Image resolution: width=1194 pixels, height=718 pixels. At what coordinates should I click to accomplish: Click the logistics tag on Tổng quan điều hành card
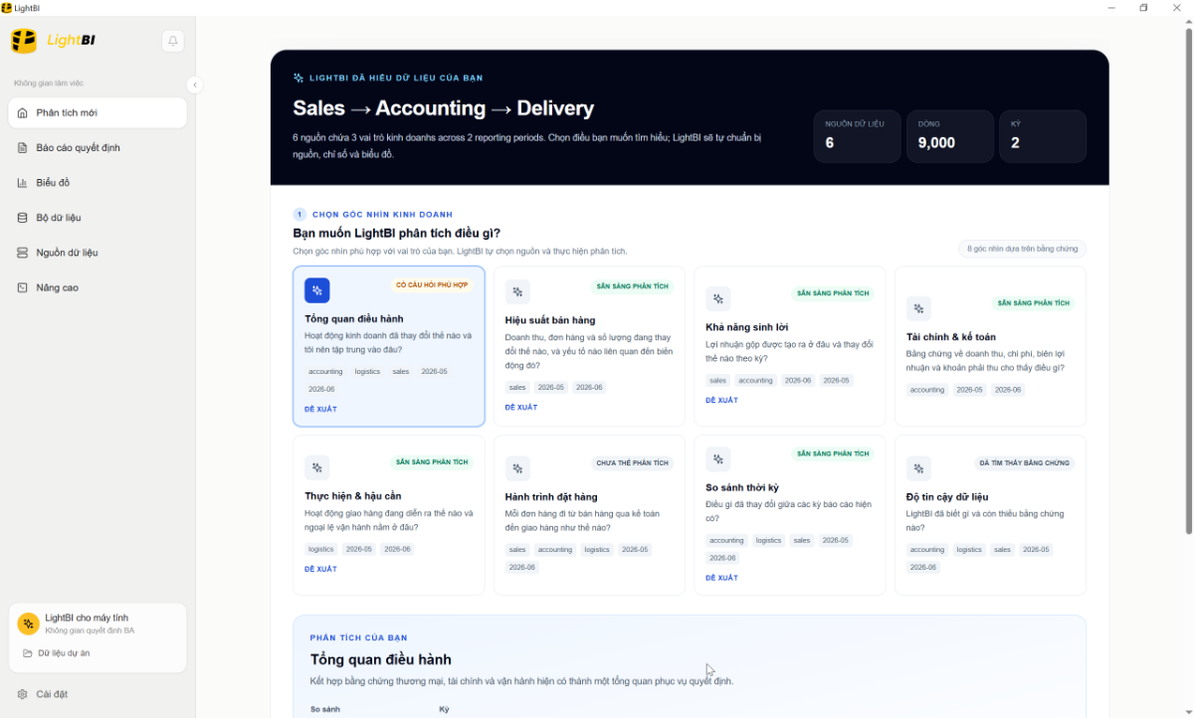point(367,371)
